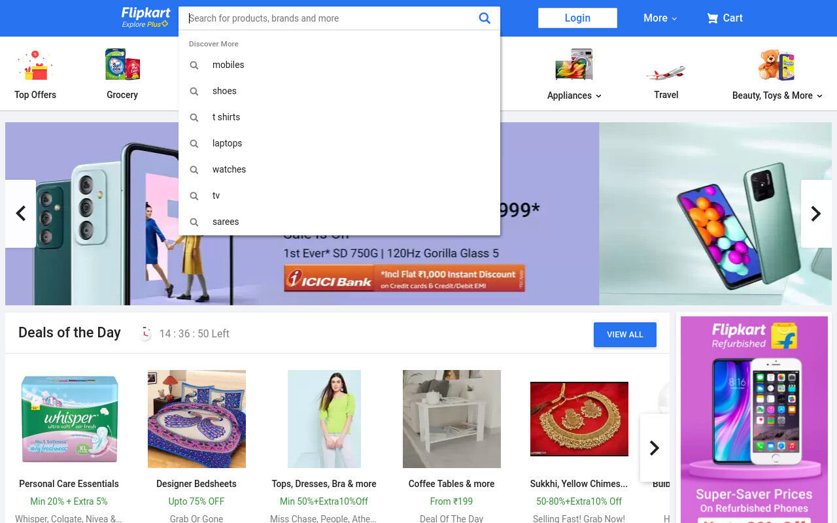
Task: Click the Designer Bedsheets title
Action: [x=196, y=484]
